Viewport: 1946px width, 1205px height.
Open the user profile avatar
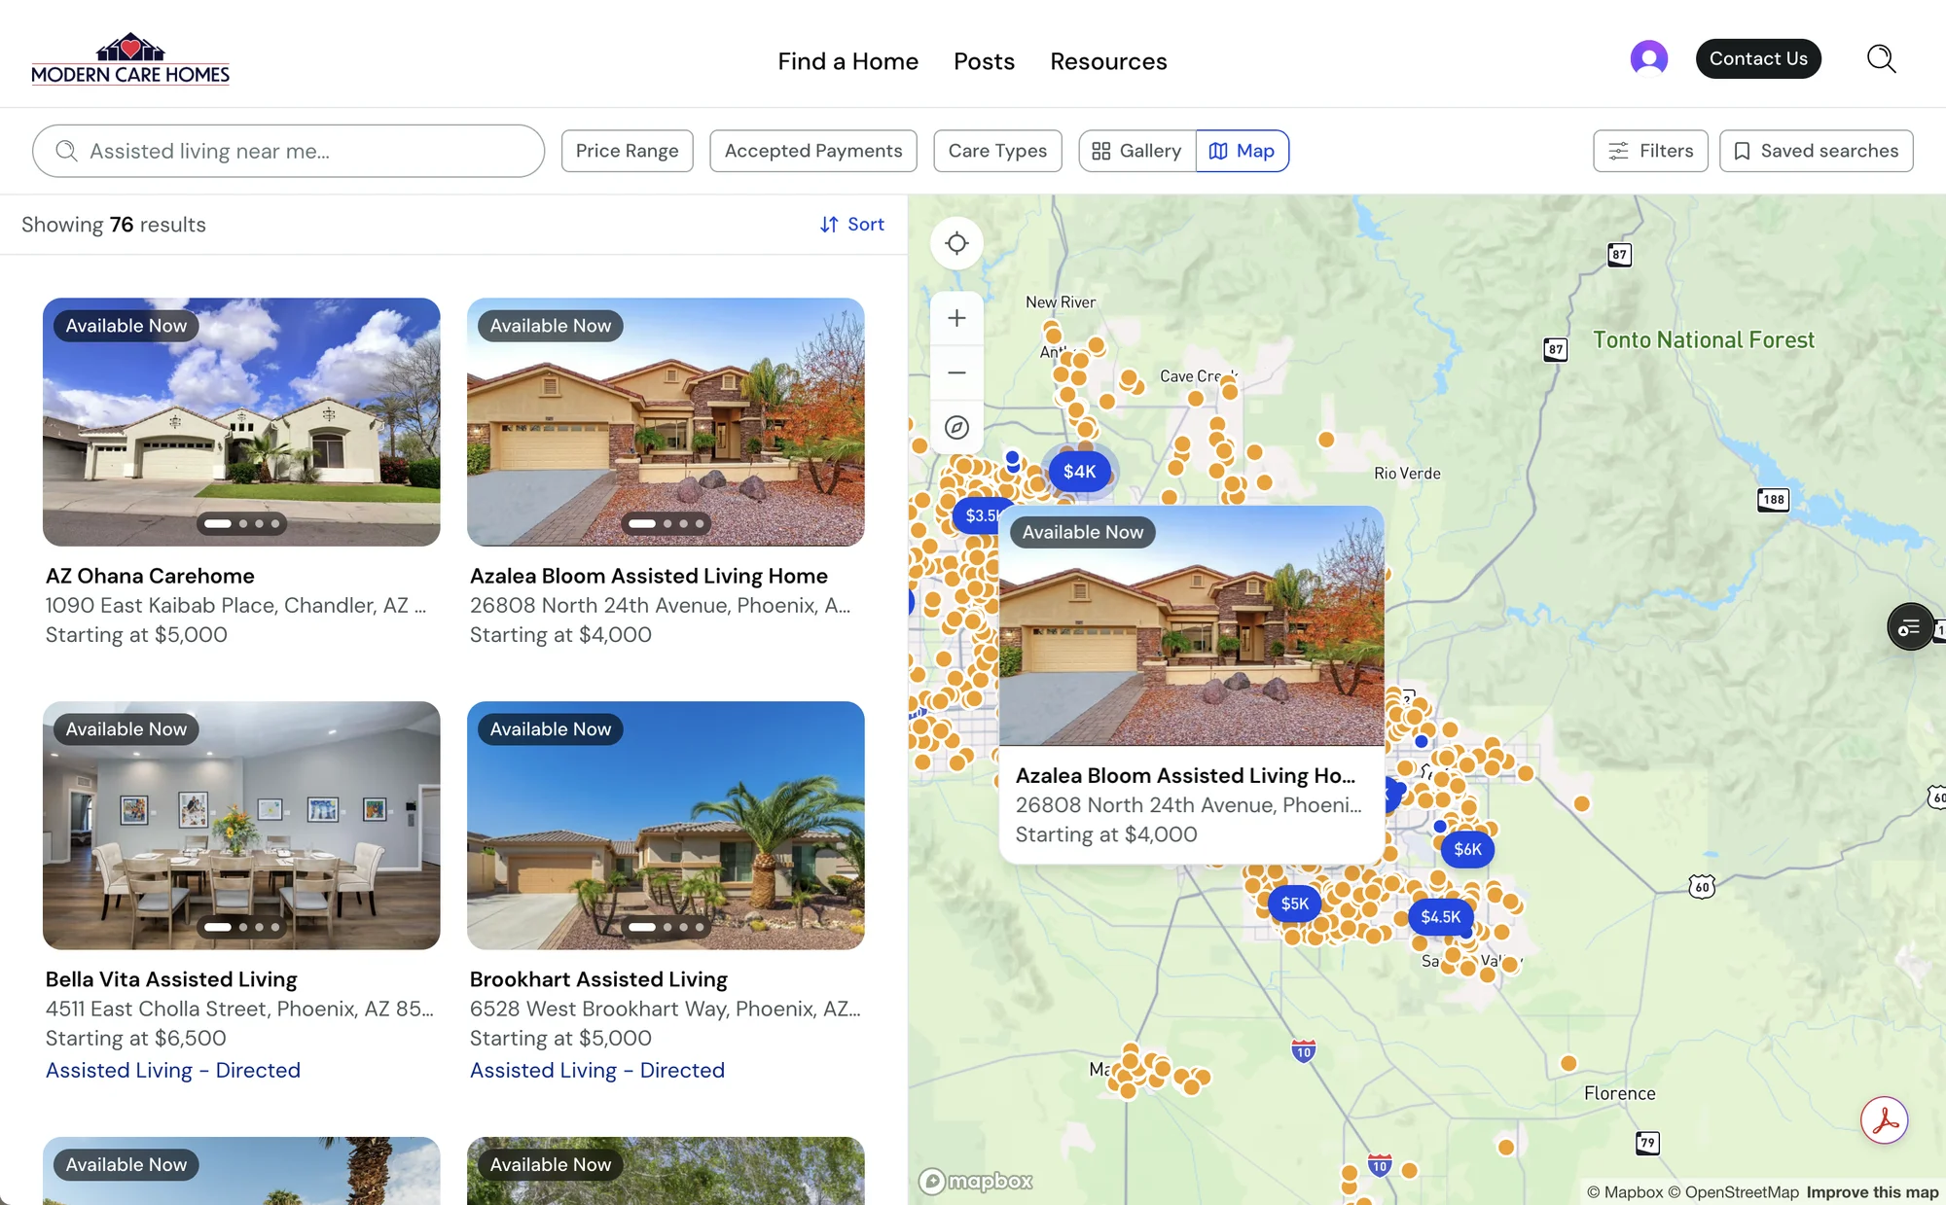coord(1648,58)
